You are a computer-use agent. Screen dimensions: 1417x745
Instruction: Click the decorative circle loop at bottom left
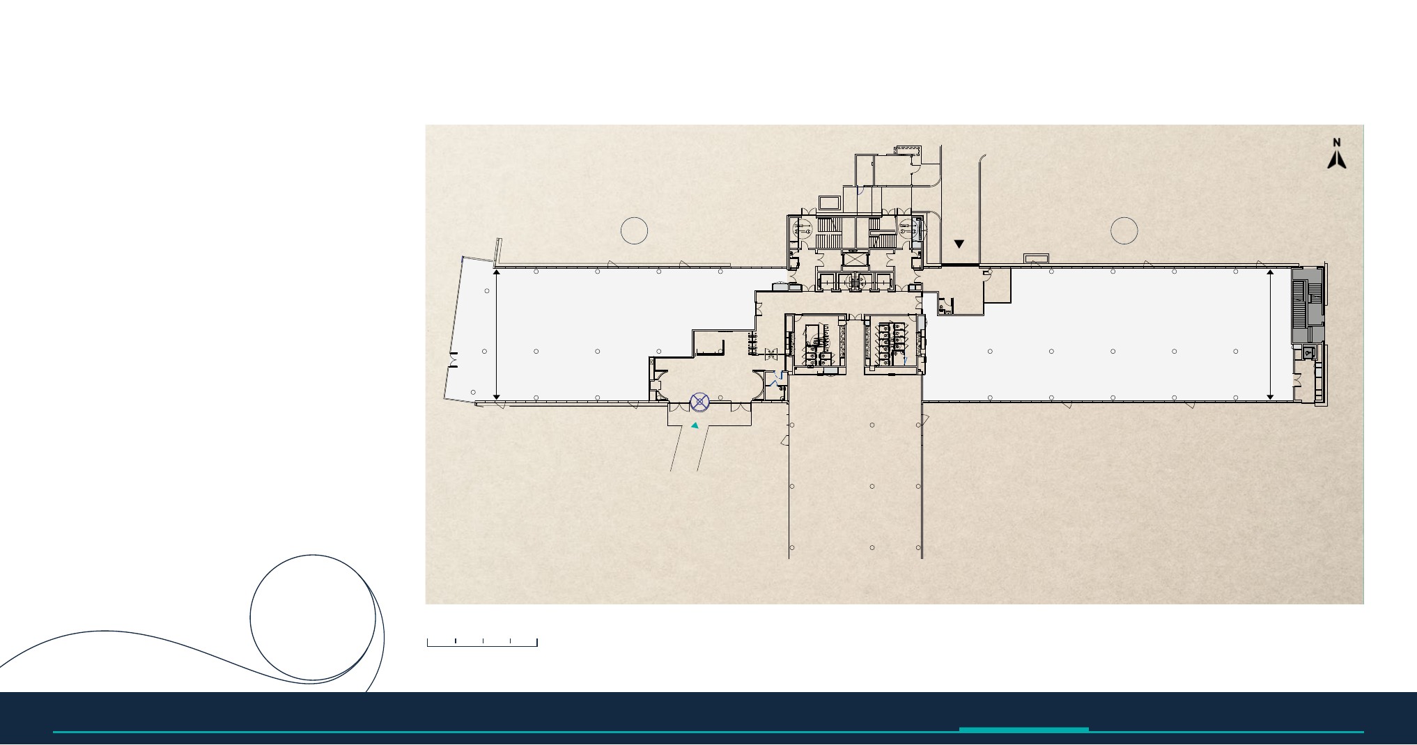[x=313, y=617]
